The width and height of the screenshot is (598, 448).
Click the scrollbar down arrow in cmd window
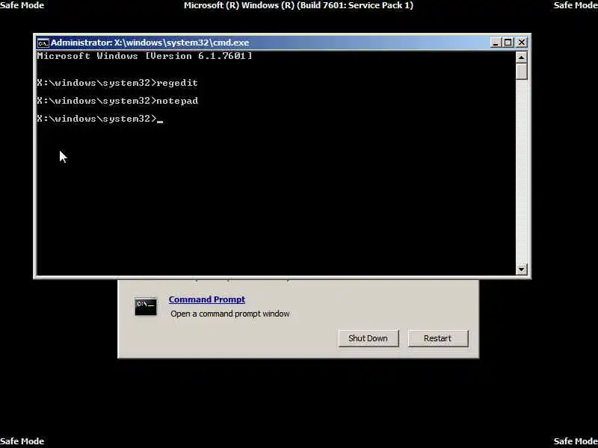pyautogui.click(x=521, y=269)
